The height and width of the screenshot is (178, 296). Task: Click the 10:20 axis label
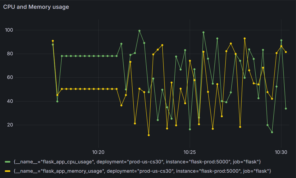(98, 152)
